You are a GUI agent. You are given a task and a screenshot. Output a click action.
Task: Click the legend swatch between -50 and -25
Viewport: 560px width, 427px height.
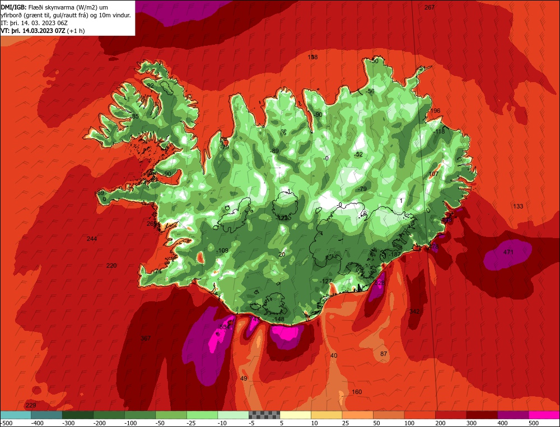click(171, 415)
